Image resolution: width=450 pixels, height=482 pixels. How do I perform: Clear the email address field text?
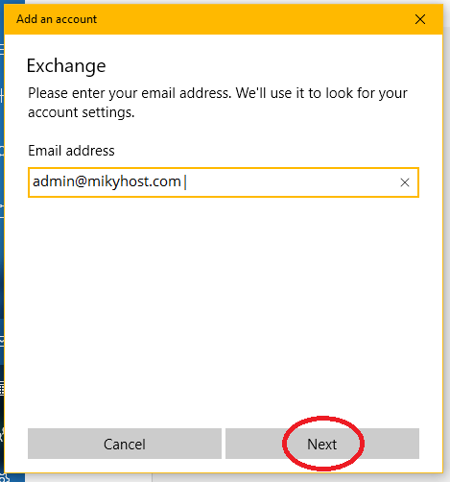[405, 182]
